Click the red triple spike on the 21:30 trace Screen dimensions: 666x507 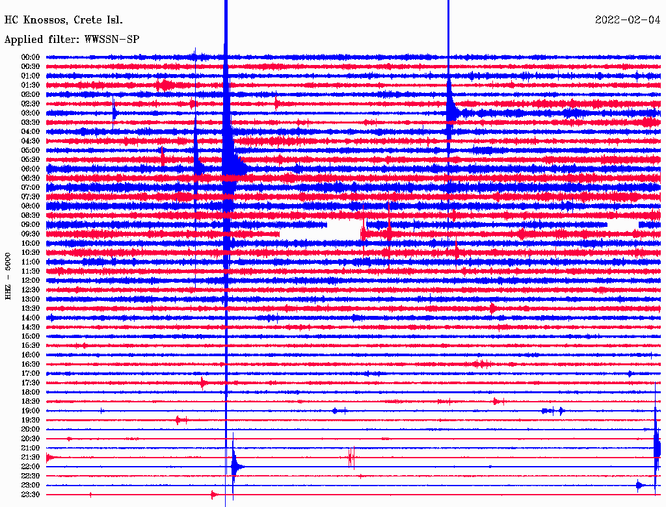tap(351, 458)
